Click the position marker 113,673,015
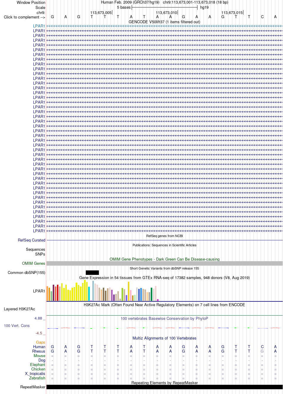 (x=232, y=13)
